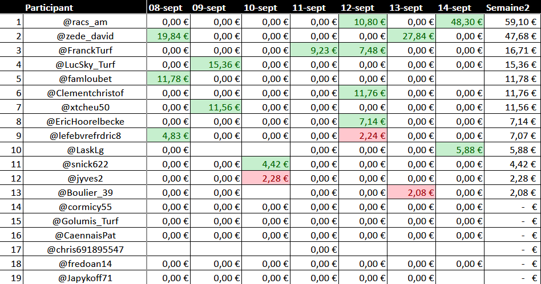Click the Participant column header

pyautogui.click(x=49, y=8)
